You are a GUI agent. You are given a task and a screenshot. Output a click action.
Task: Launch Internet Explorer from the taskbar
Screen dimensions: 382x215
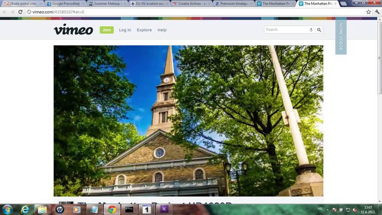[25, 209]
